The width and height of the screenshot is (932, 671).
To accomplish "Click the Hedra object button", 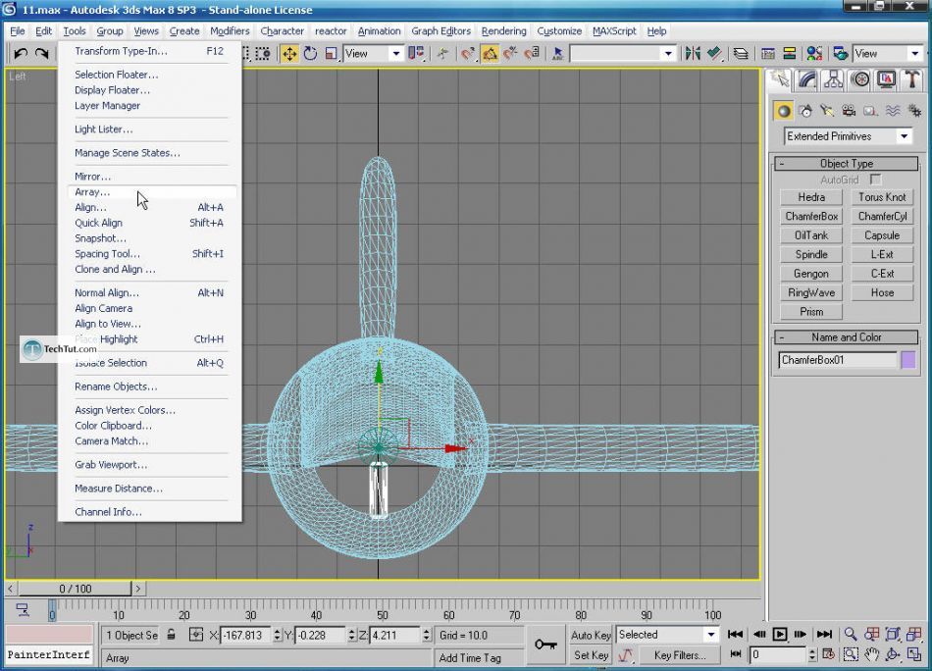I will point(811,197).
